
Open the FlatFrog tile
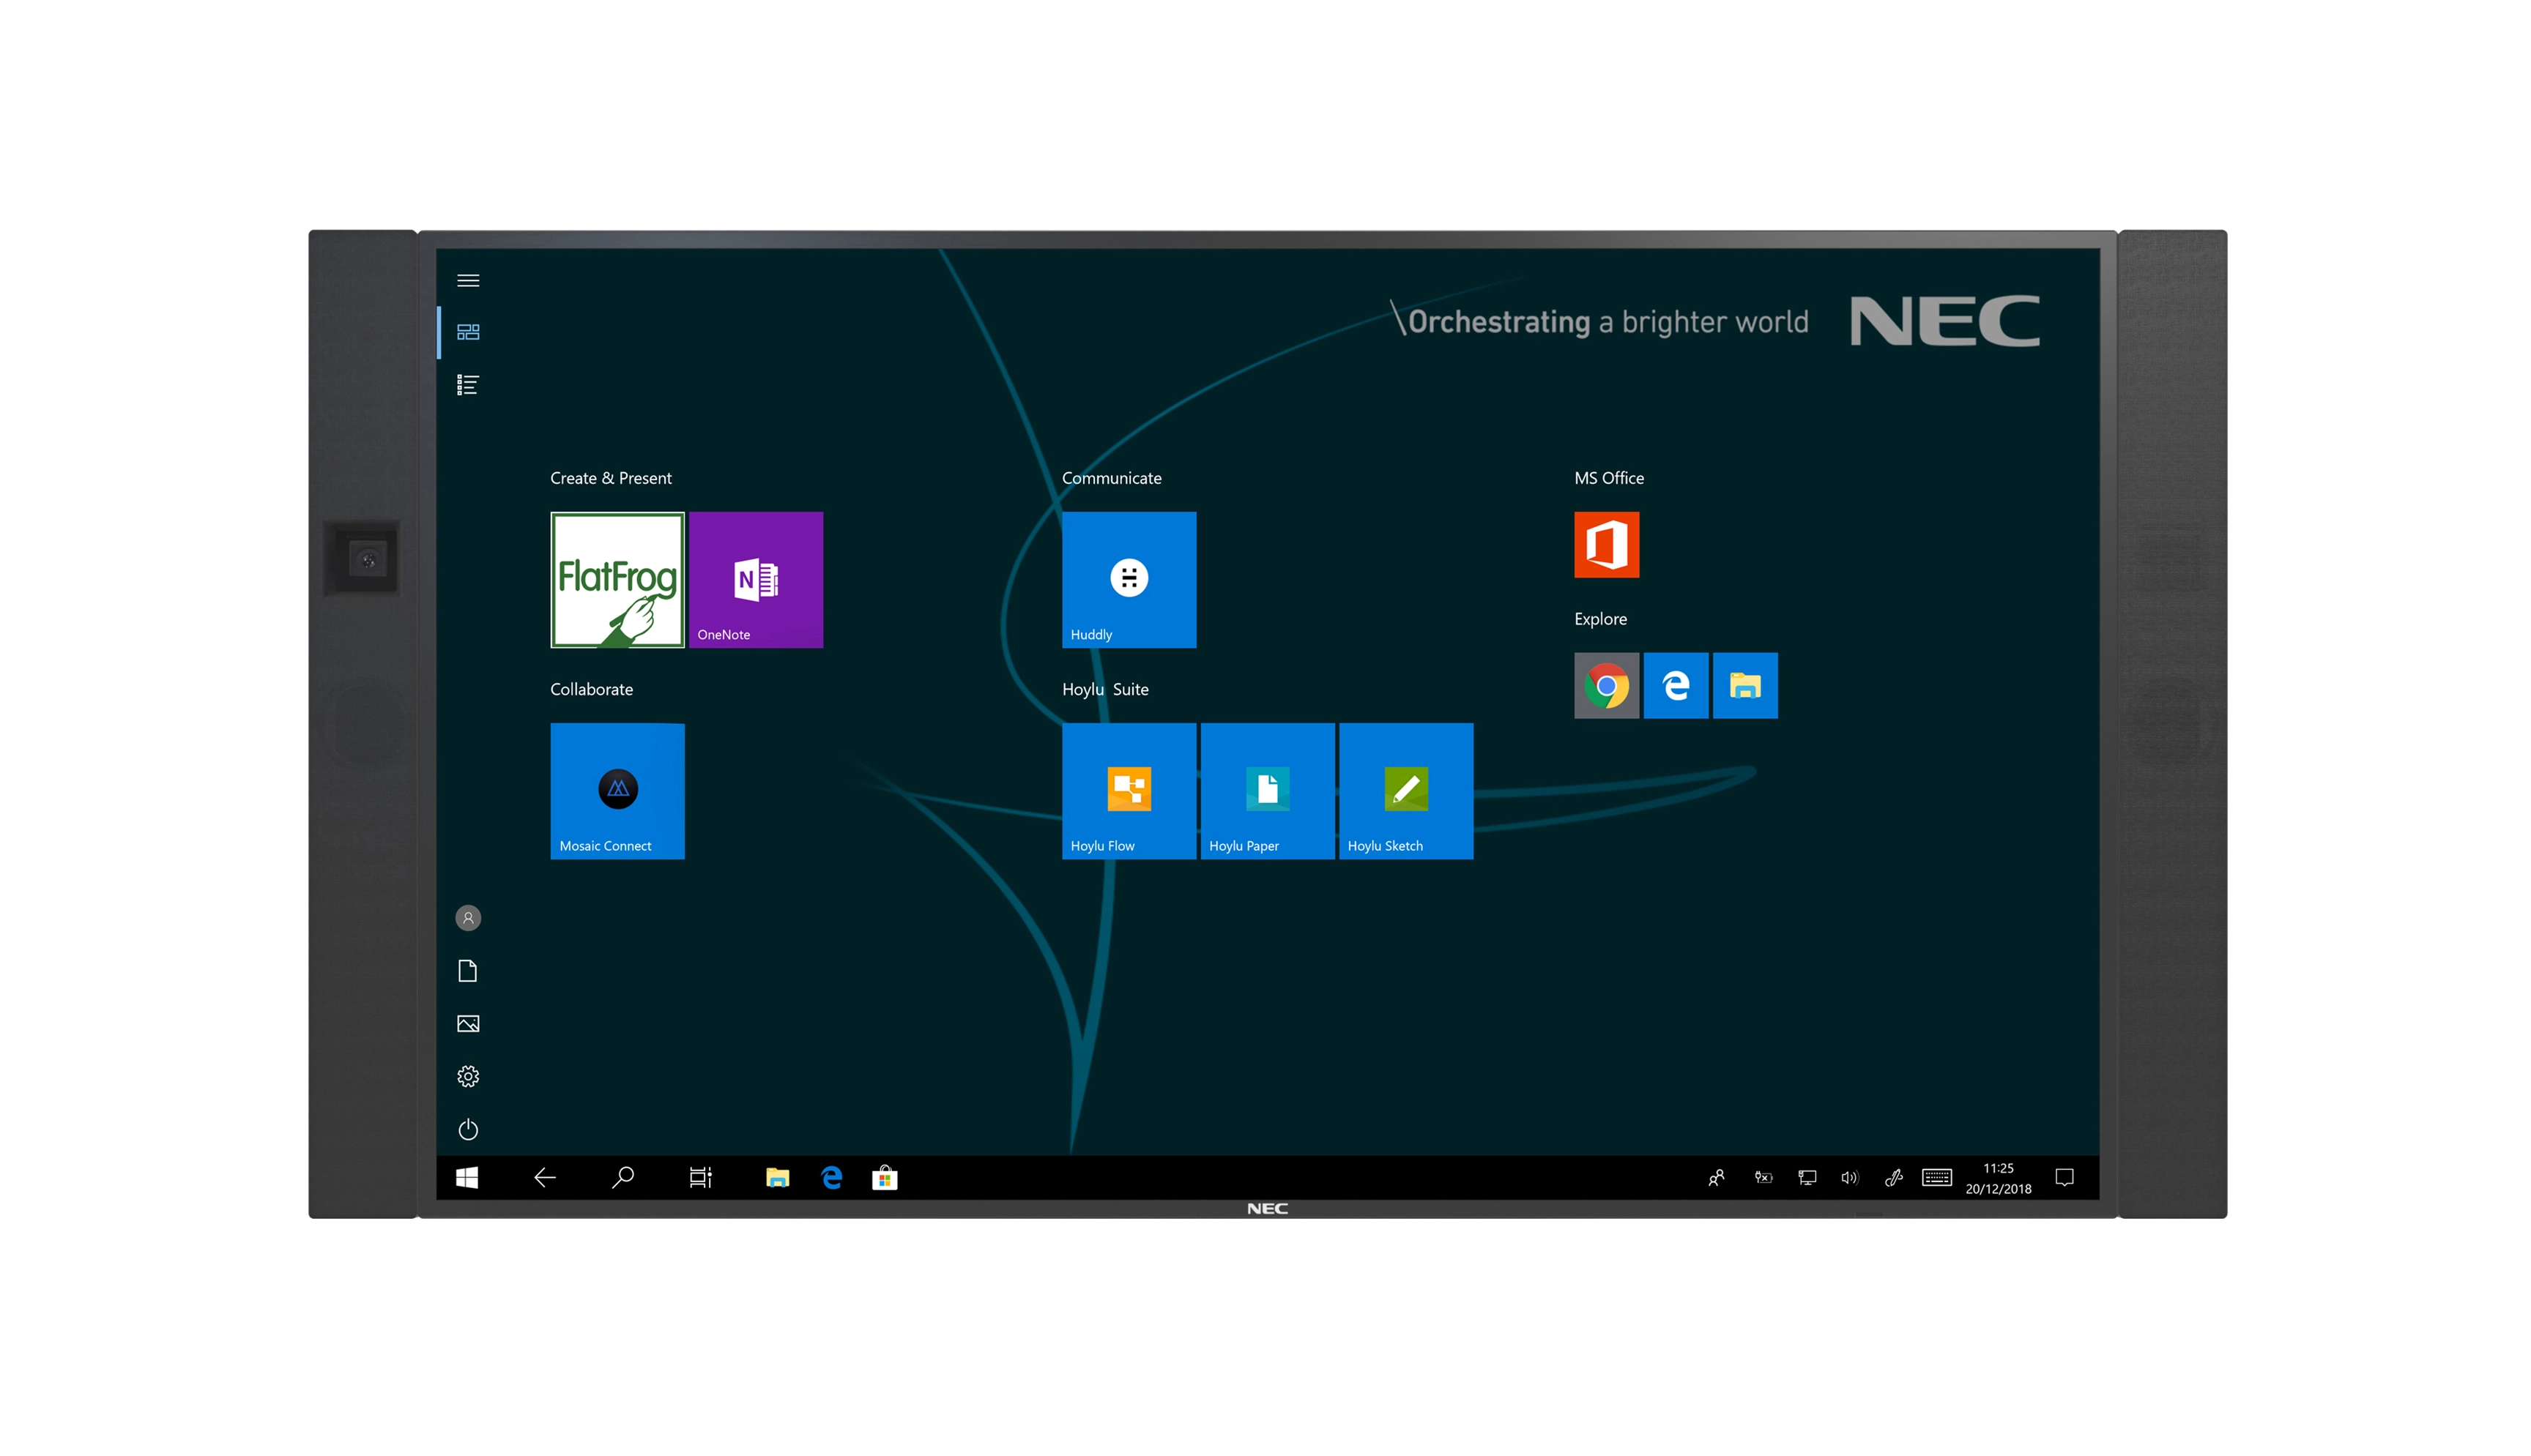[x=617, y=580]
